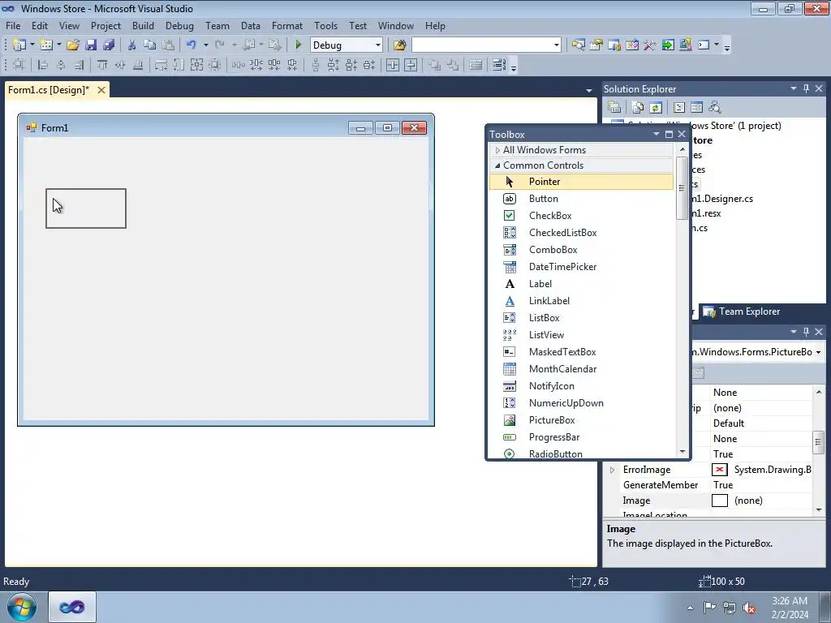Select Button control in the Toolbox
Viewport: 831px width, 623px height.
coord(581,199)
